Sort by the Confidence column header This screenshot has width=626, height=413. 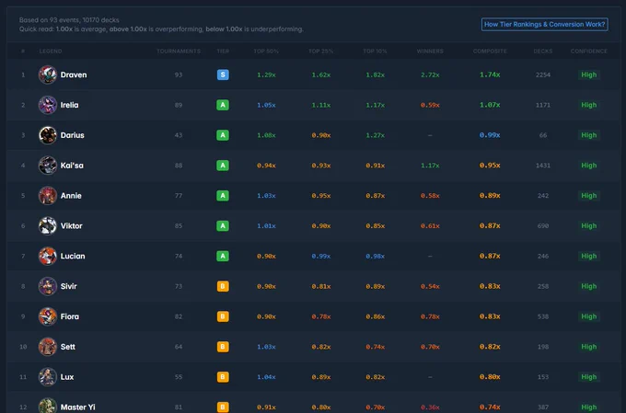tap(589, 52)
